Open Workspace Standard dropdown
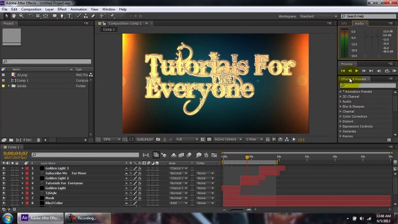Viewport: 398px width, 224px height. click(318, 16)
